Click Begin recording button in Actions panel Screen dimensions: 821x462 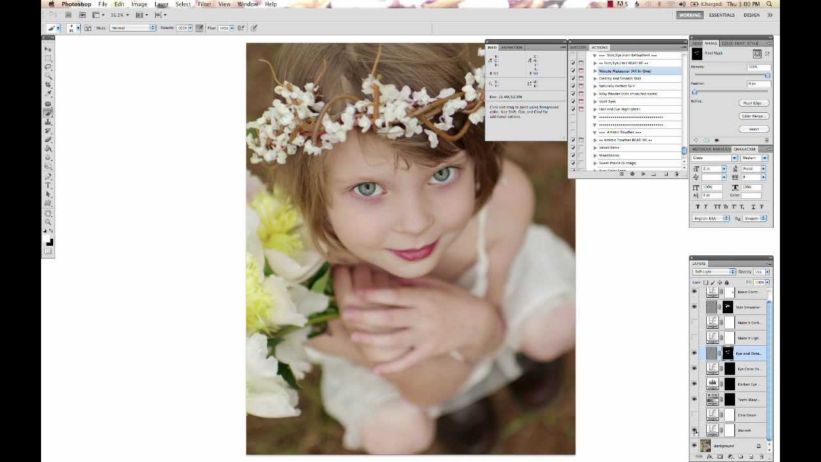[632, 174]
